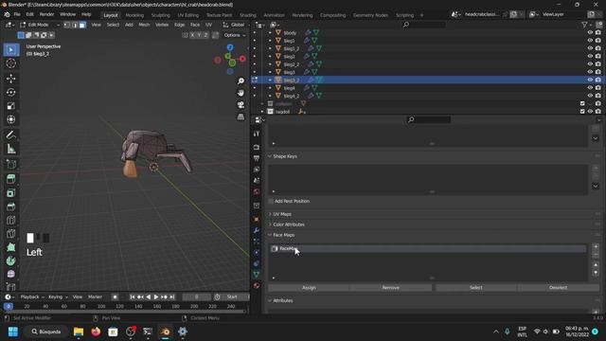Viewport: 606px width, 341px height.
Task: Expand the Color Attributes panel
Action: (270, 224)
